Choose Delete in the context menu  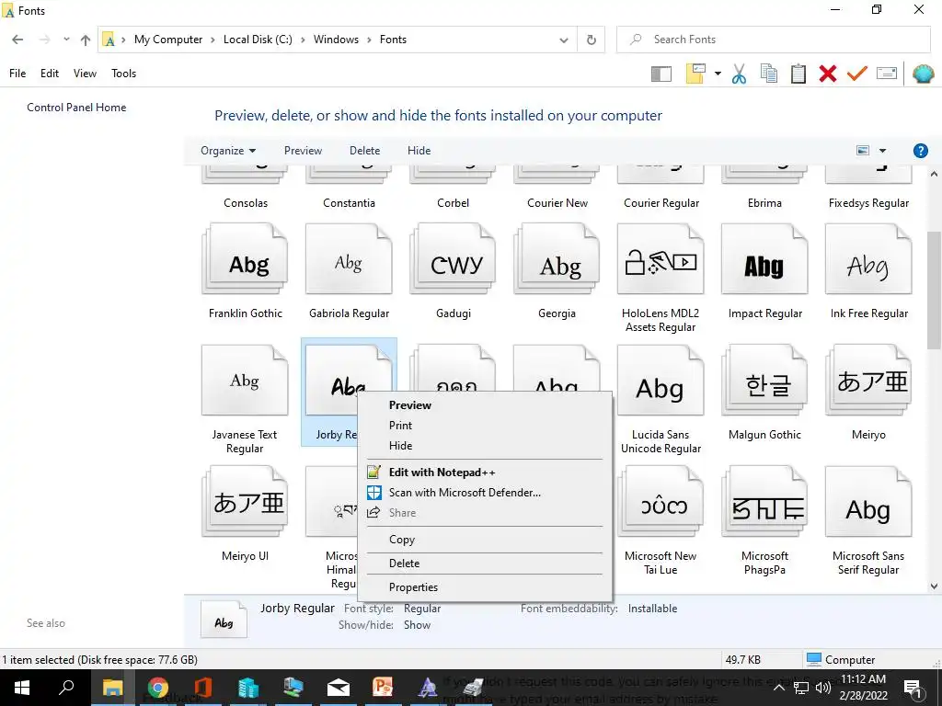coord(485,564)
